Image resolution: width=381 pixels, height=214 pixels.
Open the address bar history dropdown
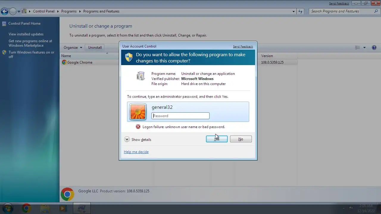[294, 11]
